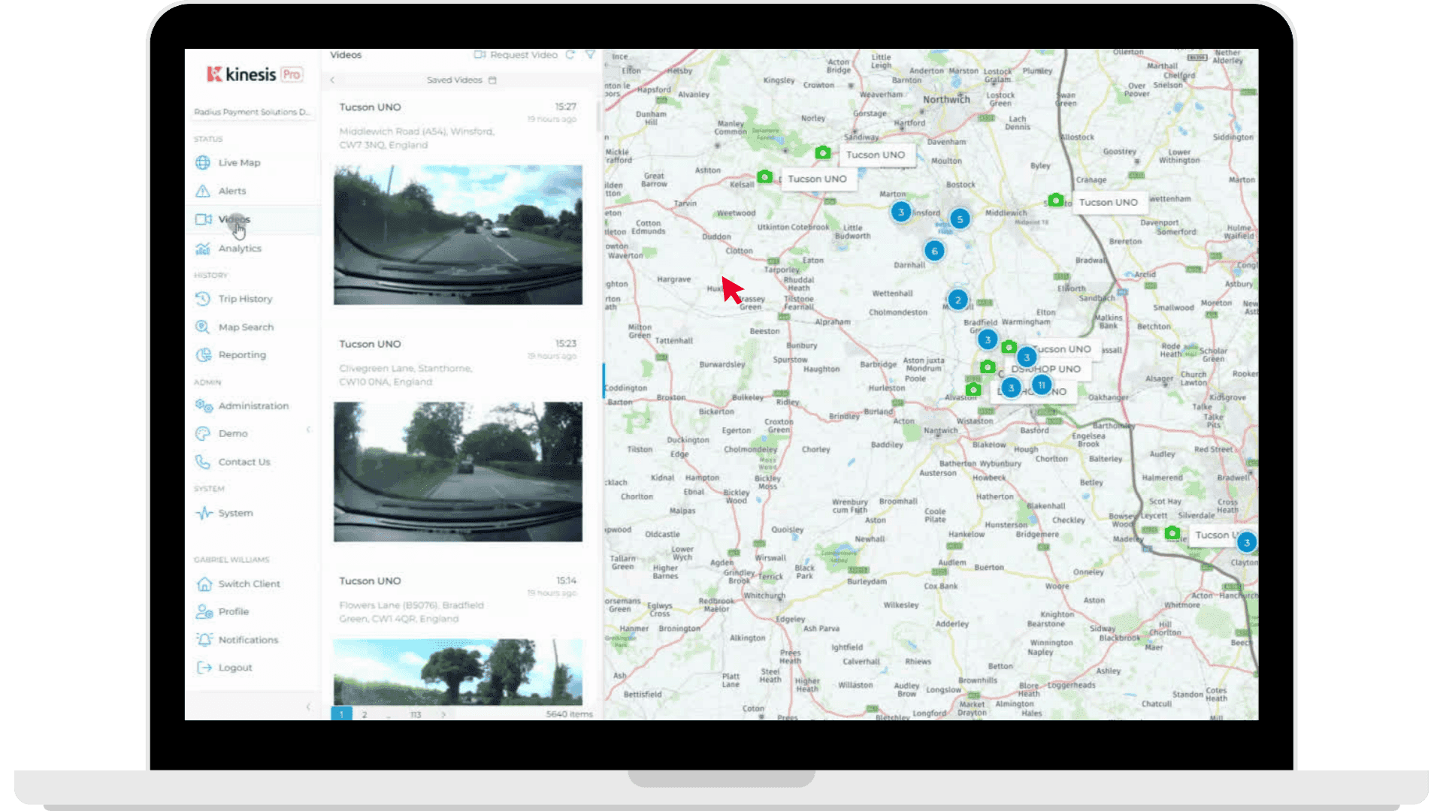Open the Live Map globe icon

203,163
